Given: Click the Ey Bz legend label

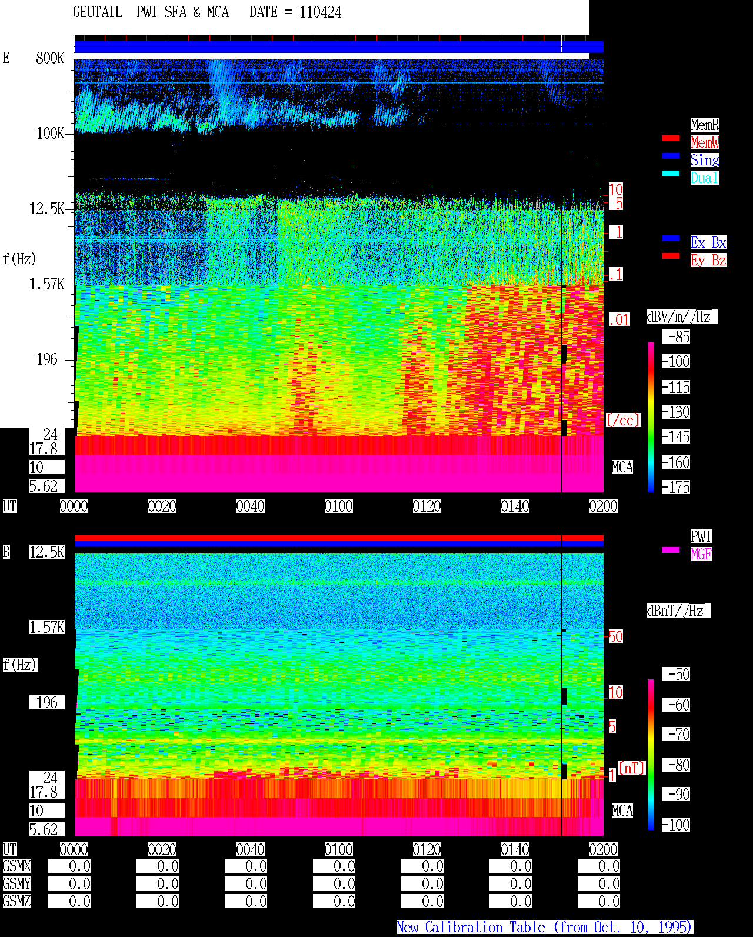Looking at the screenshot, I should 708,260.
